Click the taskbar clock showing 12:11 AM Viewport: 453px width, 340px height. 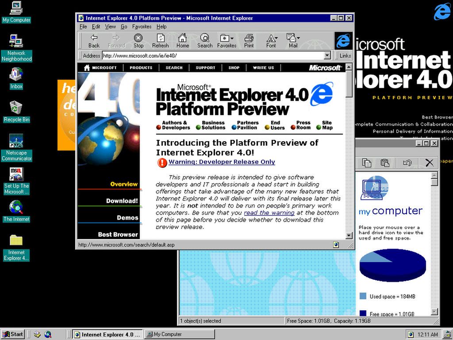pyautogui.click(x=428, y=335)
